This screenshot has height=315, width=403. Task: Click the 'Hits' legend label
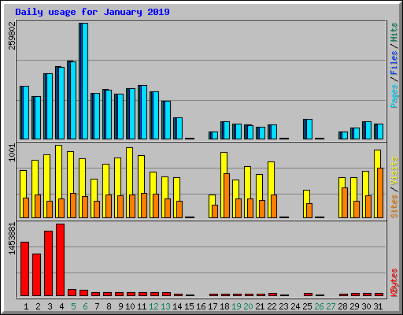click(x=394, y=32)
